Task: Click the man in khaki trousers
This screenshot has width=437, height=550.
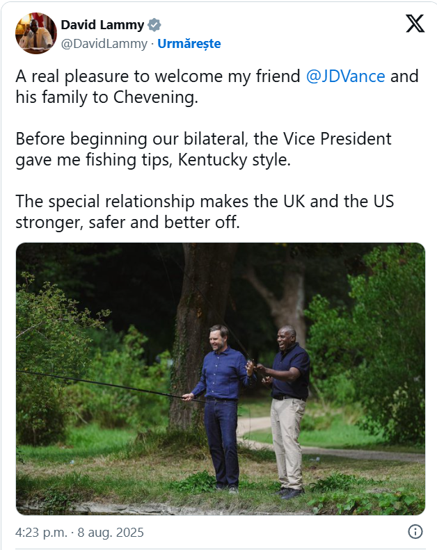Action: 287,410
